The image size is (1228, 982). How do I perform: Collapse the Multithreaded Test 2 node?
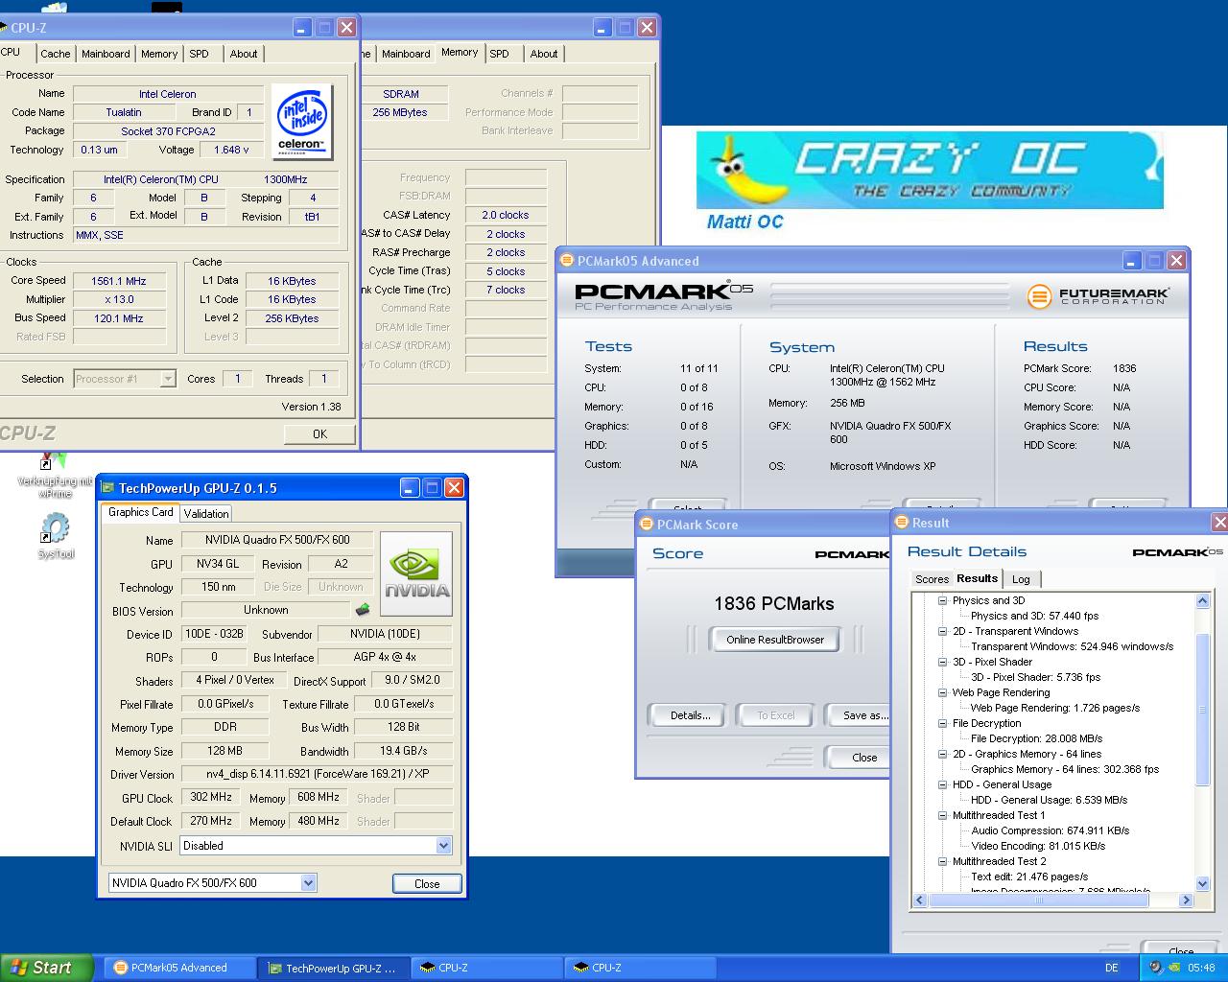[x=943, y=861]
